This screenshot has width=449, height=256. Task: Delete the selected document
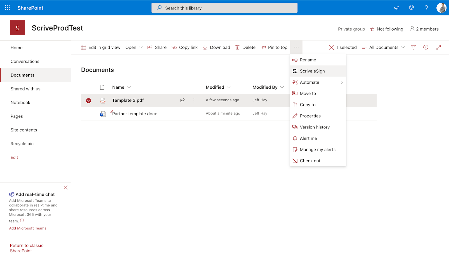(246, 47)
